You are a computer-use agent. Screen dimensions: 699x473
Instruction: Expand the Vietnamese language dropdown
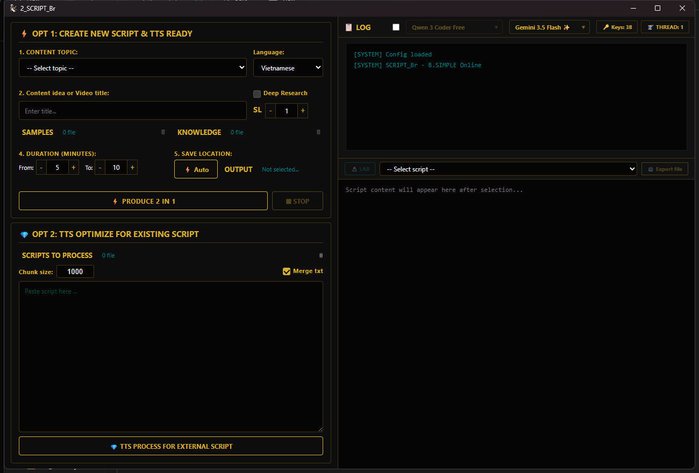pos(288,68)
